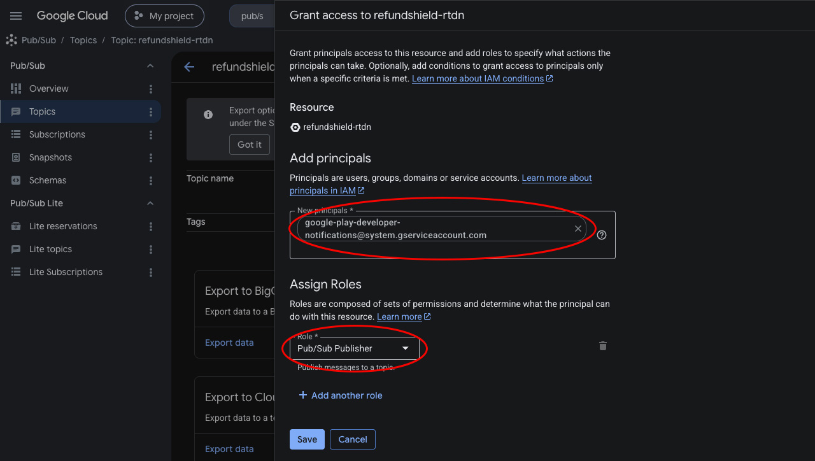The width and height of the screenshot is (815, 461).
Task: Open Lite topics in the sidebar
Action: 80,249
